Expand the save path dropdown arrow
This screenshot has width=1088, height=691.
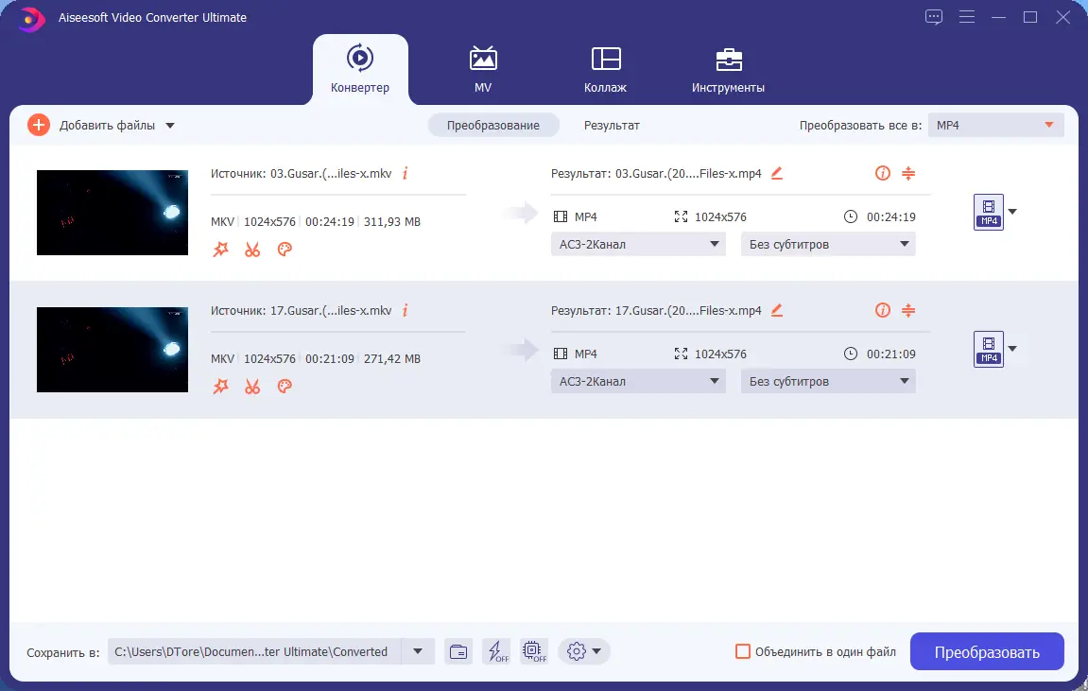pos(418,651)
